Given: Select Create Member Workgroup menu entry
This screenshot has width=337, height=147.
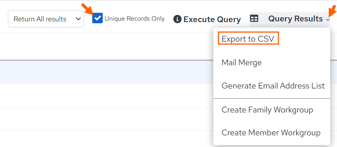Looking at the screenshot, I should click(271, 133).
